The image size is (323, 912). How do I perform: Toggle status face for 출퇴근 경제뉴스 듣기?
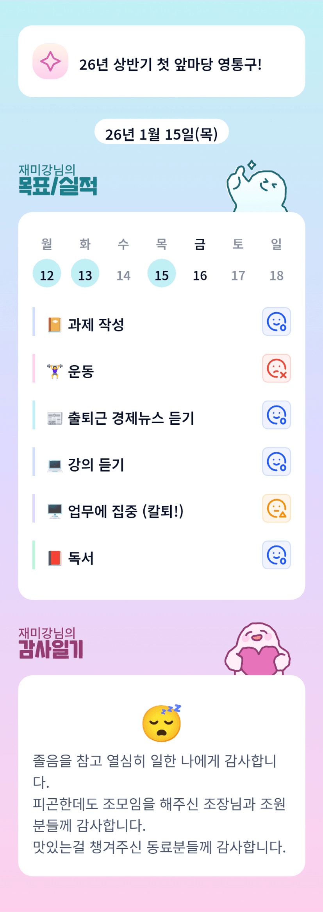point(276,415)
